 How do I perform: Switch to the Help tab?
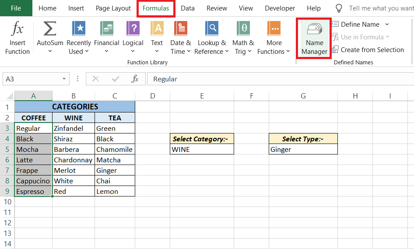(x=314, y=8)
